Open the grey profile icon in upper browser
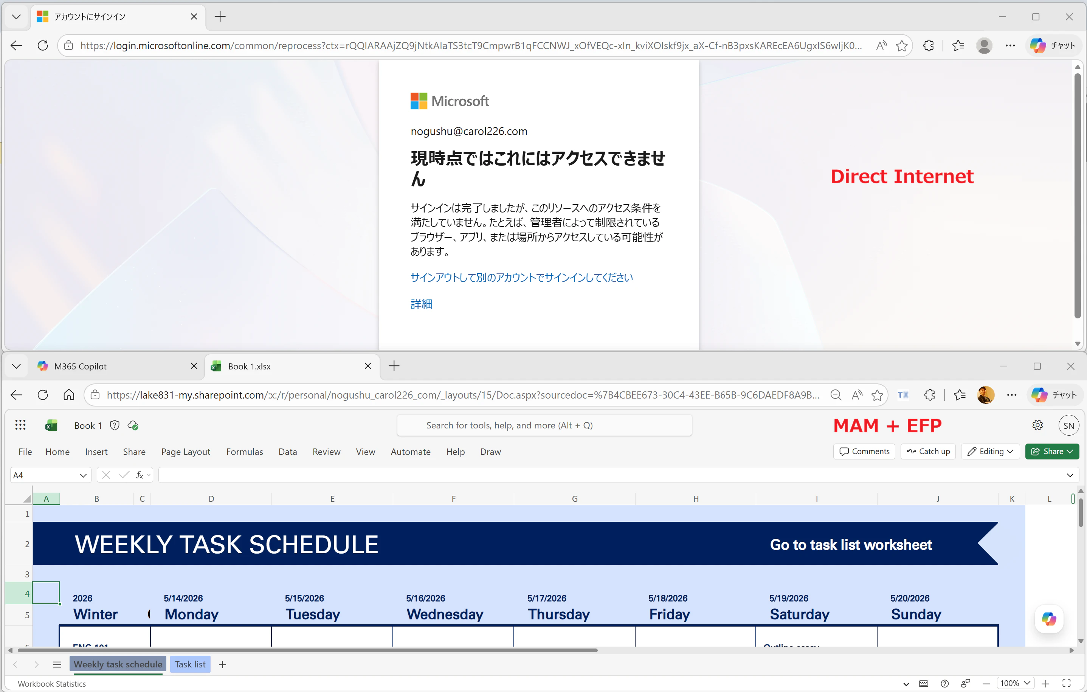1087x692 pixels. click(x=984, y=45)
